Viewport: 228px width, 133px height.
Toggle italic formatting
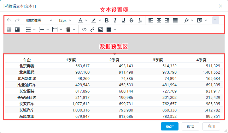pyautogui.click(x=115, y=21)
